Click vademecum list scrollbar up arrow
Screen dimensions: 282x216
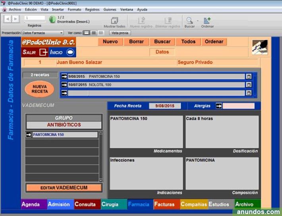pyautogui.click(x=101, y=132)
